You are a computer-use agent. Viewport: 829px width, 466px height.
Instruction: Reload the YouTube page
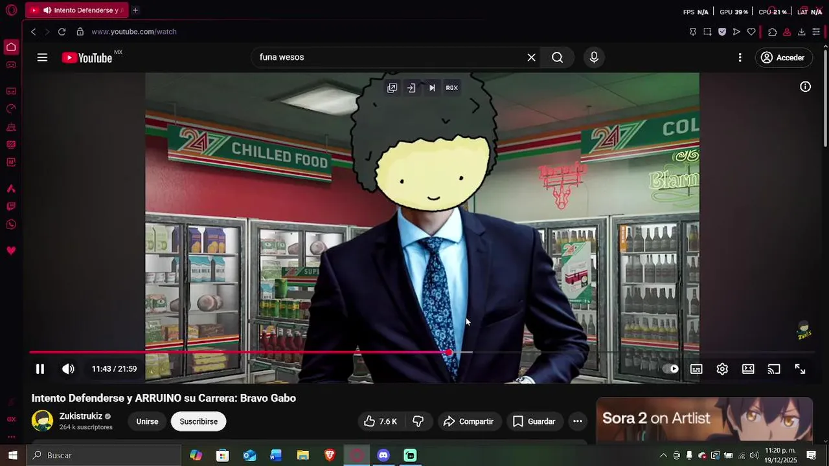[62, 32]
